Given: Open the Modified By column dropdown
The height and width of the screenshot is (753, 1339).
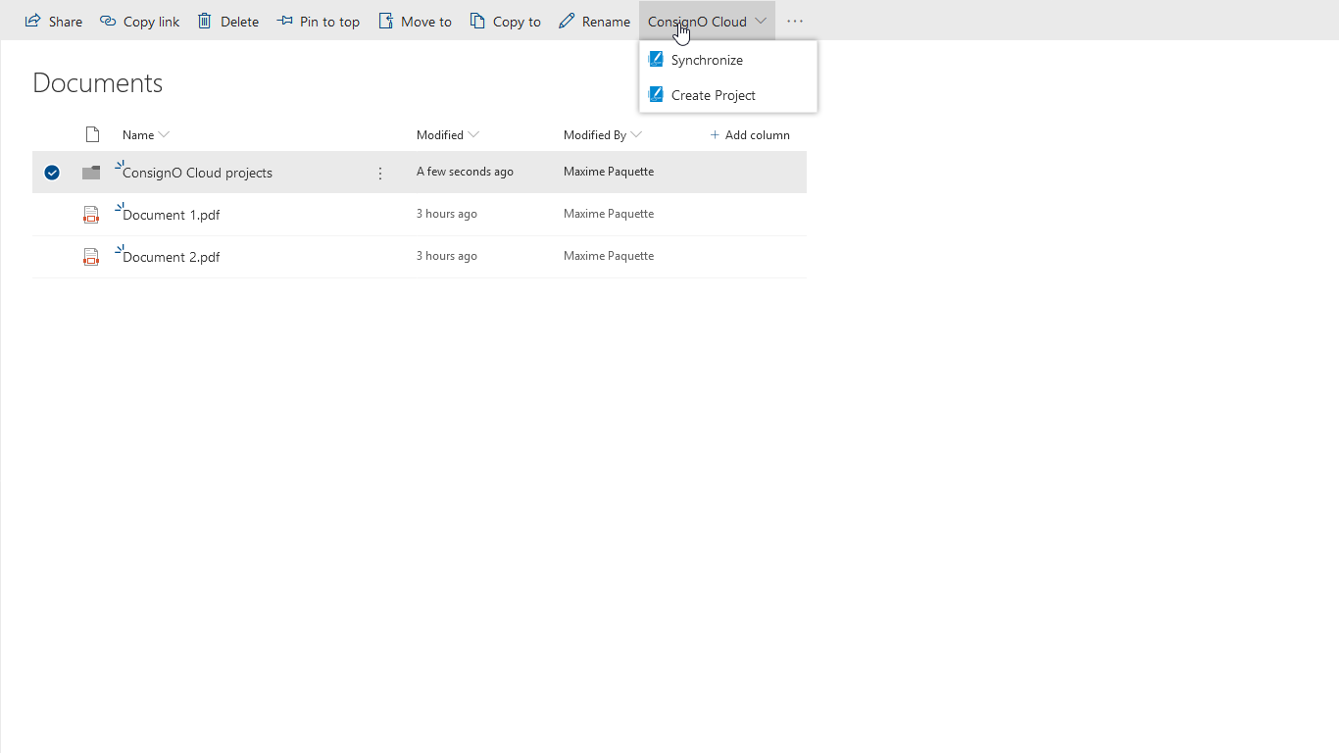Looking at the screenshot, I should 636,134.
